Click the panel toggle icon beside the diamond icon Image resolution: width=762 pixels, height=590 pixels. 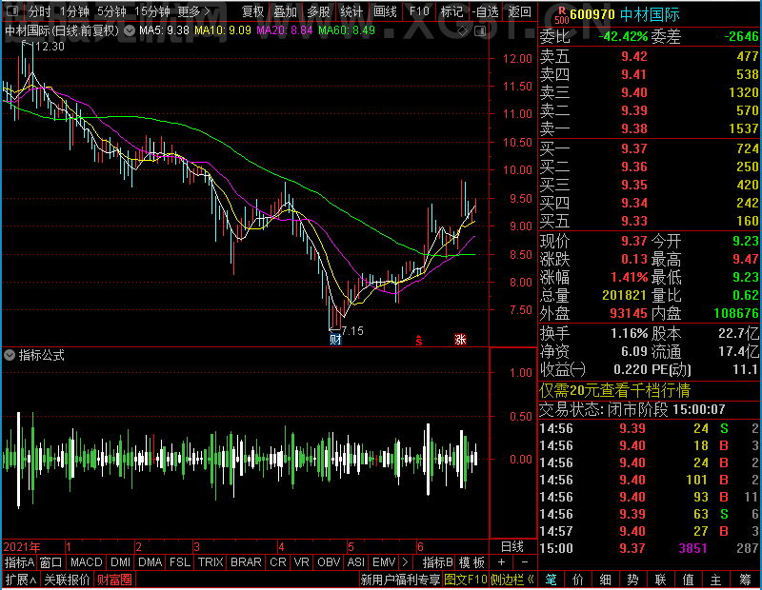click(480, 31)
